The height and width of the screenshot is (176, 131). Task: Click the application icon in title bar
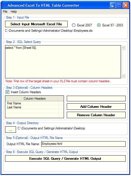tap(4, 5)
